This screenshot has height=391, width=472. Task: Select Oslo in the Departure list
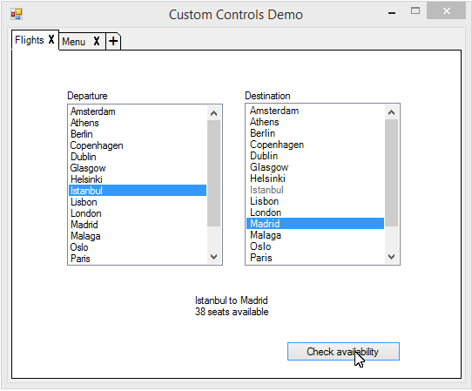[138, 247]
